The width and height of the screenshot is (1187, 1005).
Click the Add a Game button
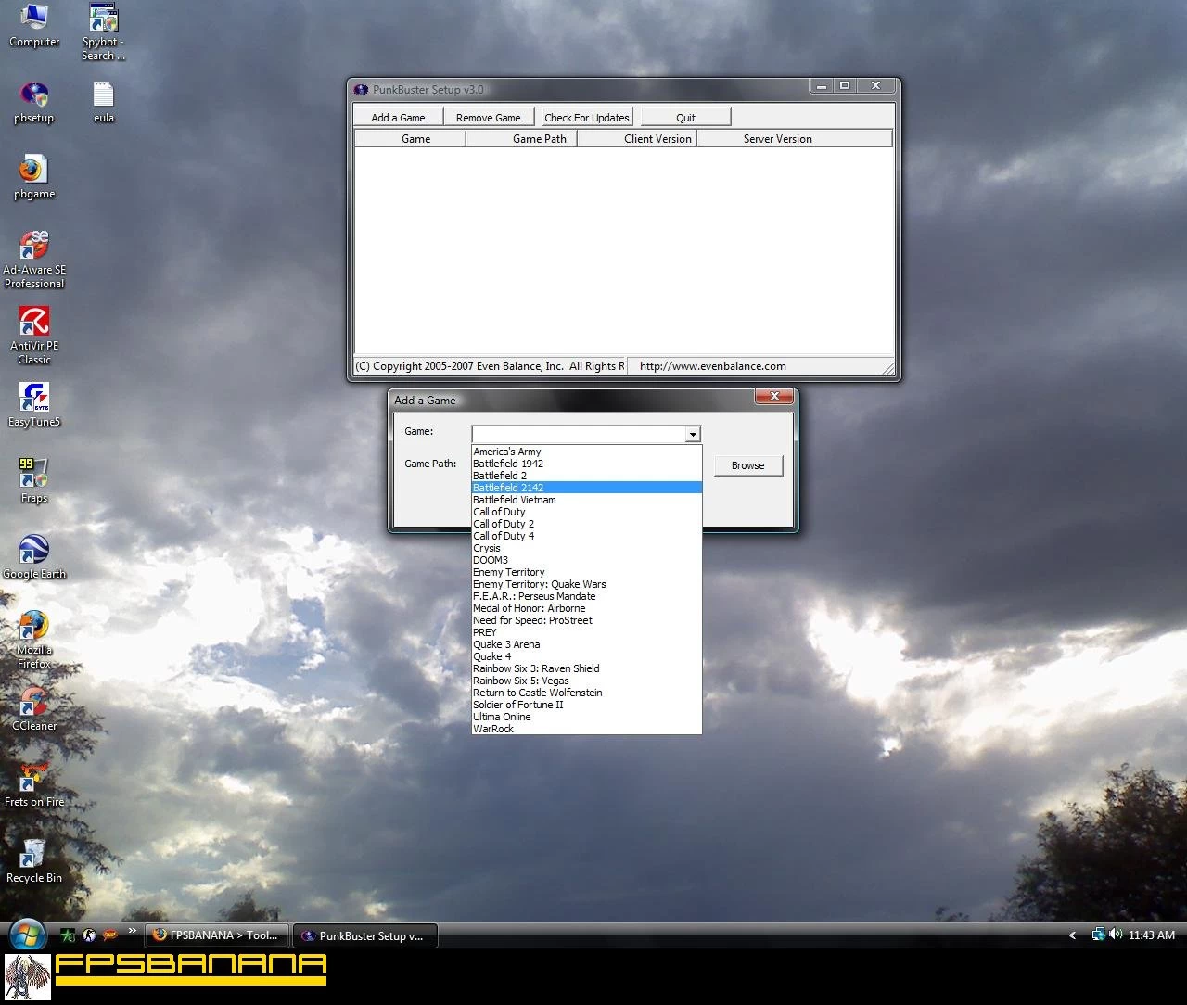(398, 117)
